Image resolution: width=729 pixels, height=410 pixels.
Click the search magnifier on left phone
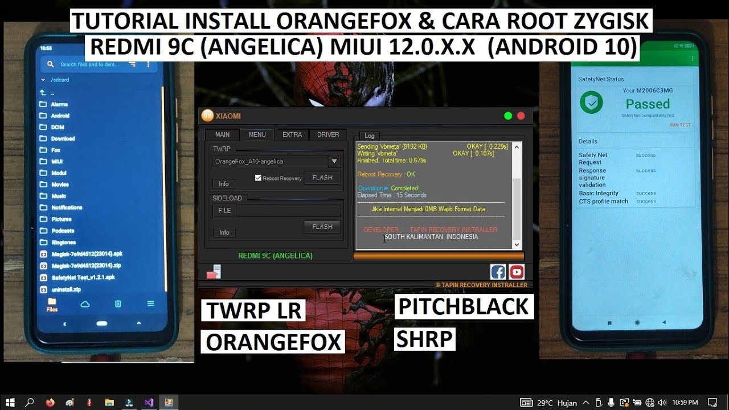(x=51, y=64)
